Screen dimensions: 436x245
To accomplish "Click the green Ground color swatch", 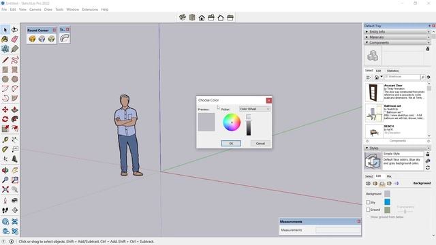I will [x=387, y=210].
